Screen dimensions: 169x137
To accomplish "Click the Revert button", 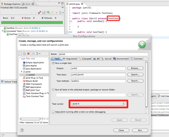I will click(x=138, y=120).
